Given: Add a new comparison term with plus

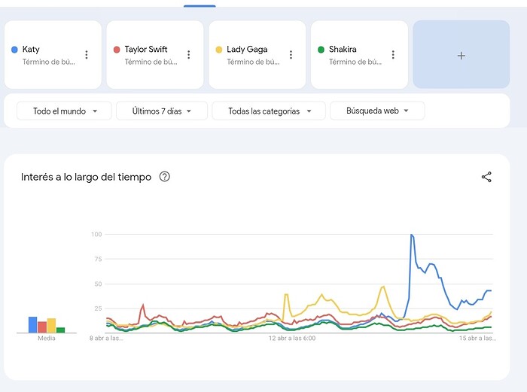Looking at the screenshot, I should pos(461,55).
